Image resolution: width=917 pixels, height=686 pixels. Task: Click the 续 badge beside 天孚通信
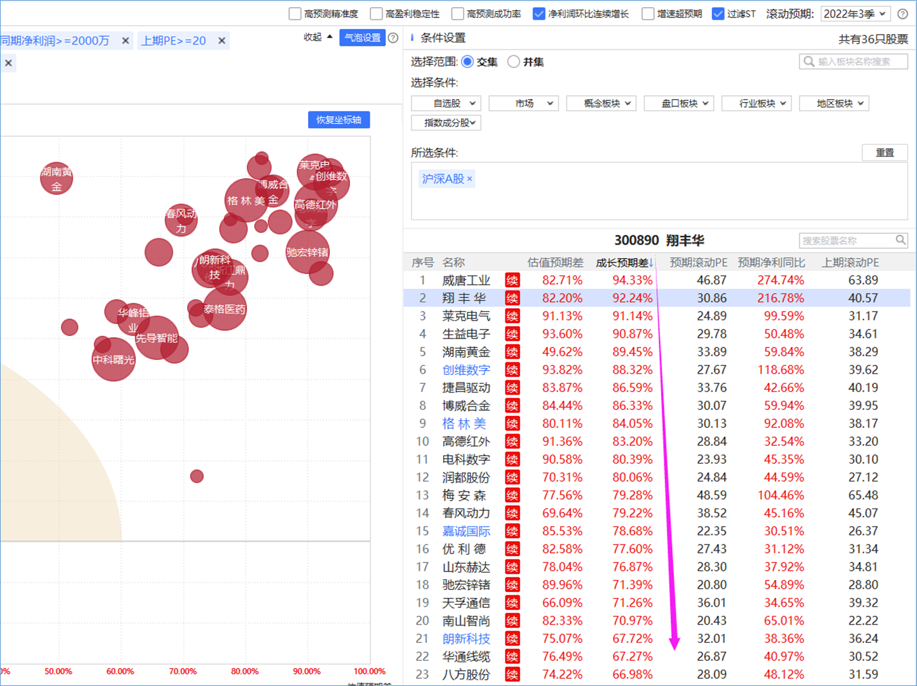coord(512,603)
